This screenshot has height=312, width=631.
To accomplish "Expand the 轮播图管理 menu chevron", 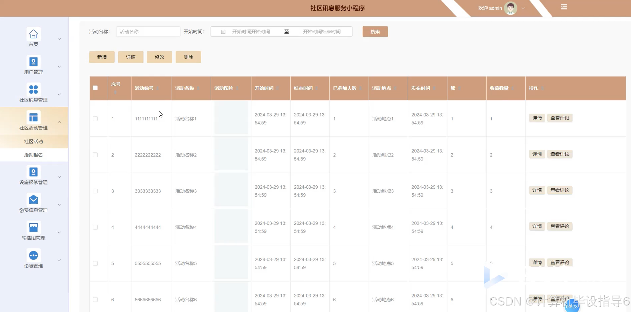I will point(59,233).
